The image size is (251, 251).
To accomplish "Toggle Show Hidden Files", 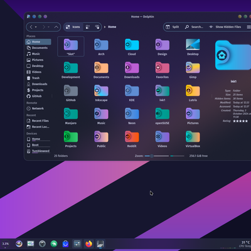I will coord(225,27).
